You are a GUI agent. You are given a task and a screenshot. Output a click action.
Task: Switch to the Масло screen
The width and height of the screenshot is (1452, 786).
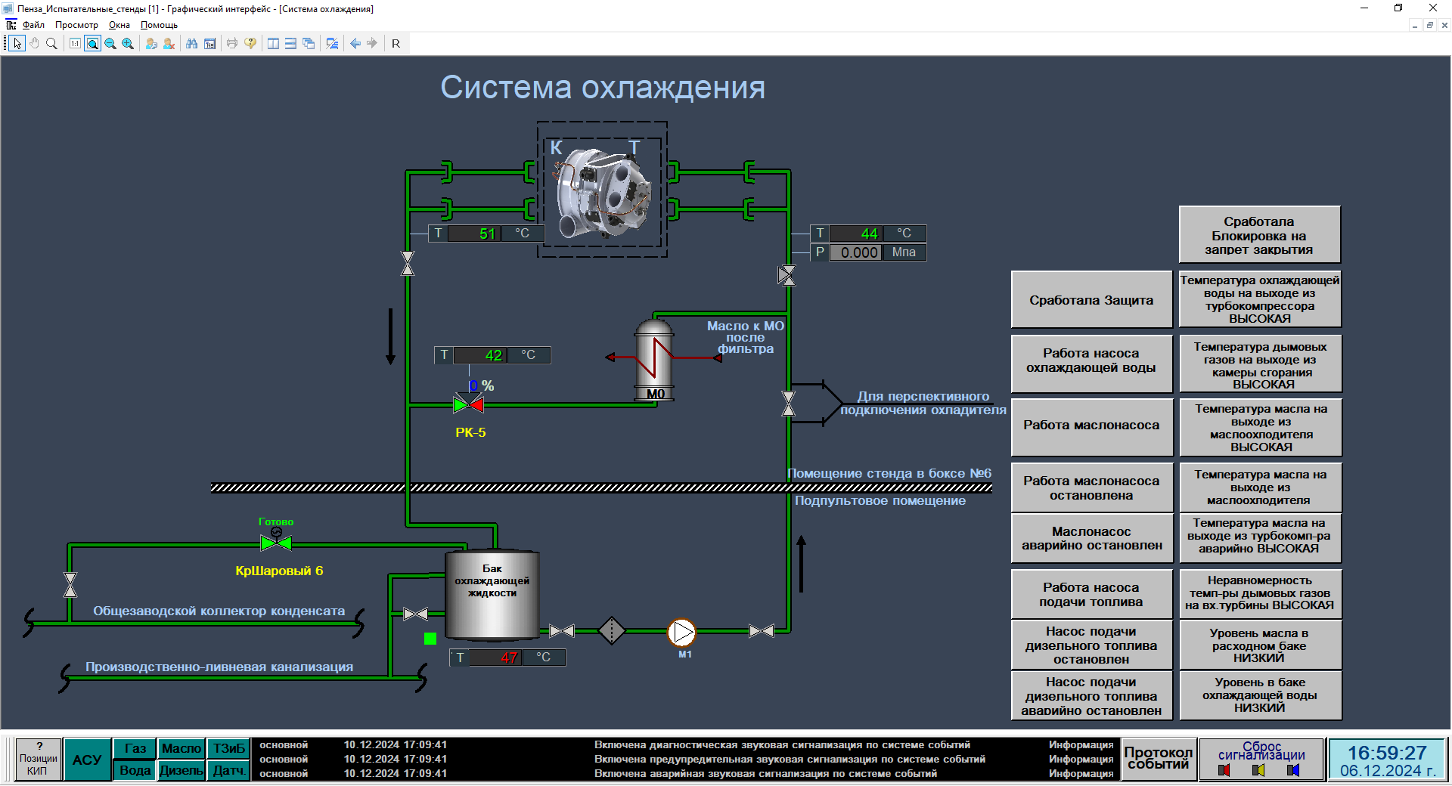tap(181, 749)
